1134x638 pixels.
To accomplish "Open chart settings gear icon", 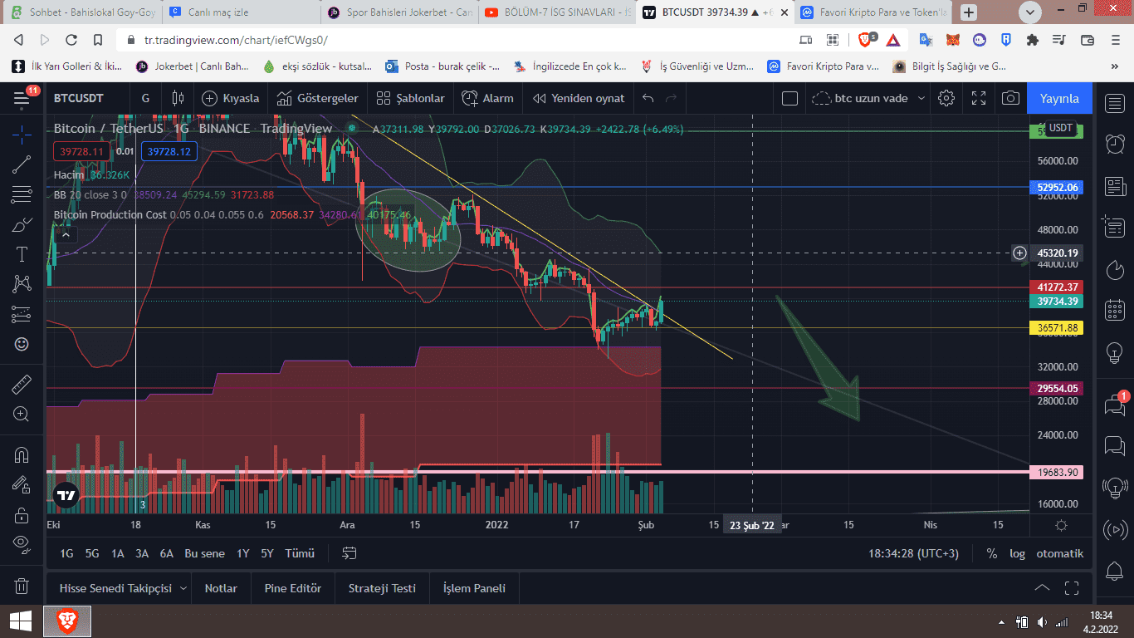I will click(x=946, y=98).
